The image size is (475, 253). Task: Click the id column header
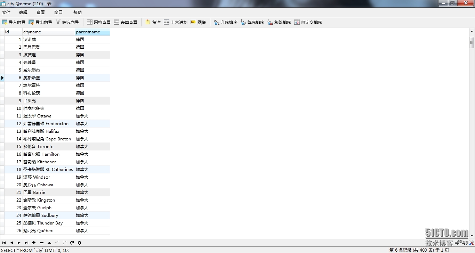[x=13, y=32]
